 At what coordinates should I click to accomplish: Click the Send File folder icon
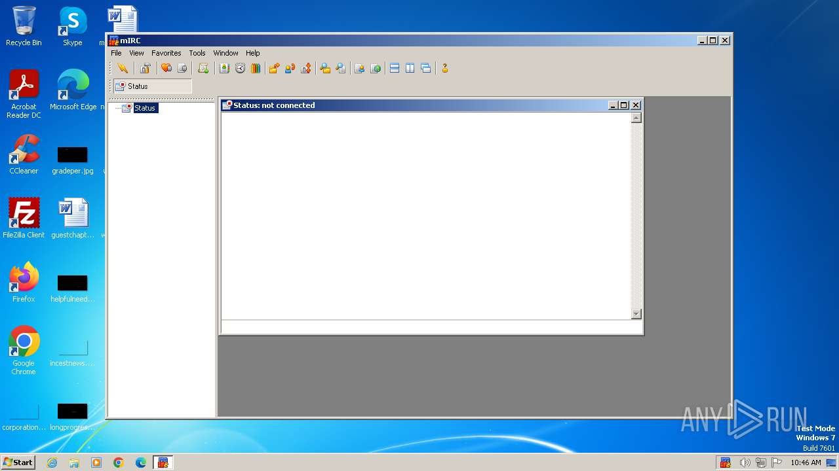click(x=274, y=68)
